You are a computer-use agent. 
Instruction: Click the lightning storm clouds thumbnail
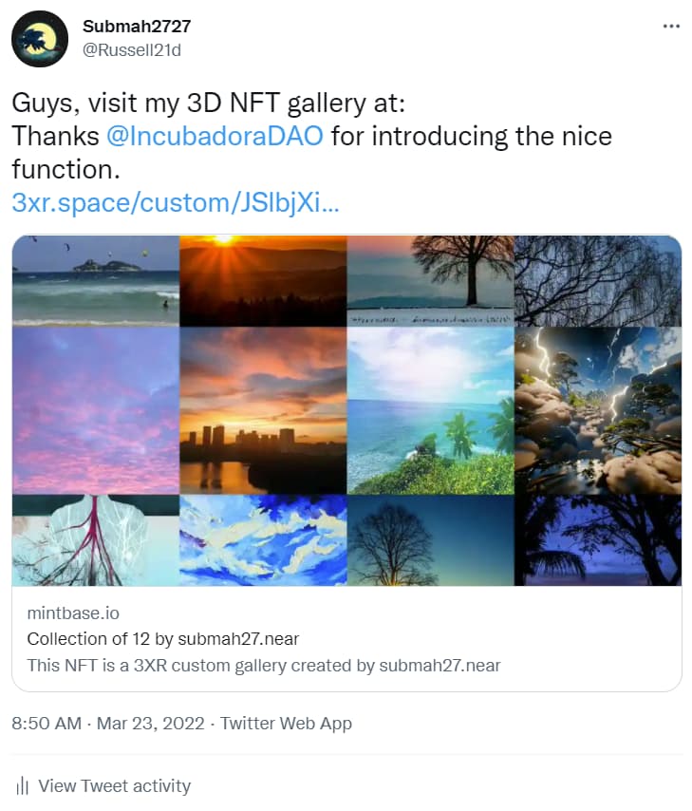pos(598,410)
